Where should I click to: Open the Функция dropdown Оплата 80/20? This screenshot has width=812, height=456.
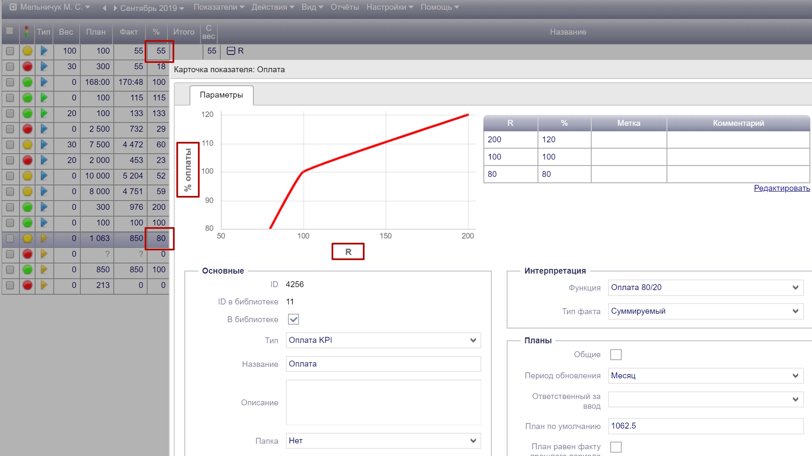[705, 288]
